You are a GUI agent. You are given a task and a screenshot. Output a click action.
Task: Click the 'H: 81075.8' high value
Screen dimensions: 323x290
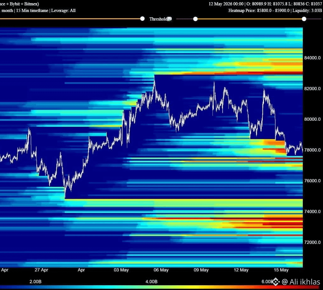pos(277,4)
